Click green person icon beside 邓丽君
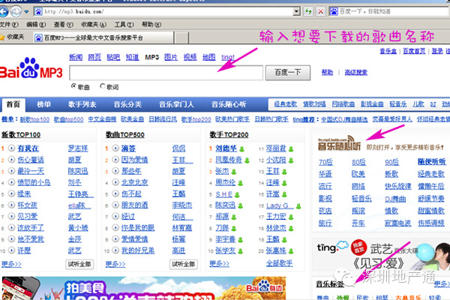This screenshot has width=450, height=300. tap(291, 149)
